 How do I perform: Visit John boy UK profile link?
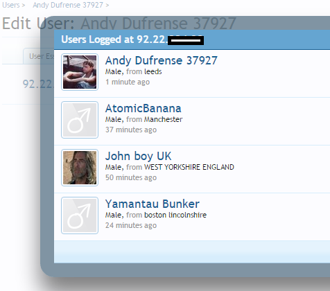coord(138,156)
